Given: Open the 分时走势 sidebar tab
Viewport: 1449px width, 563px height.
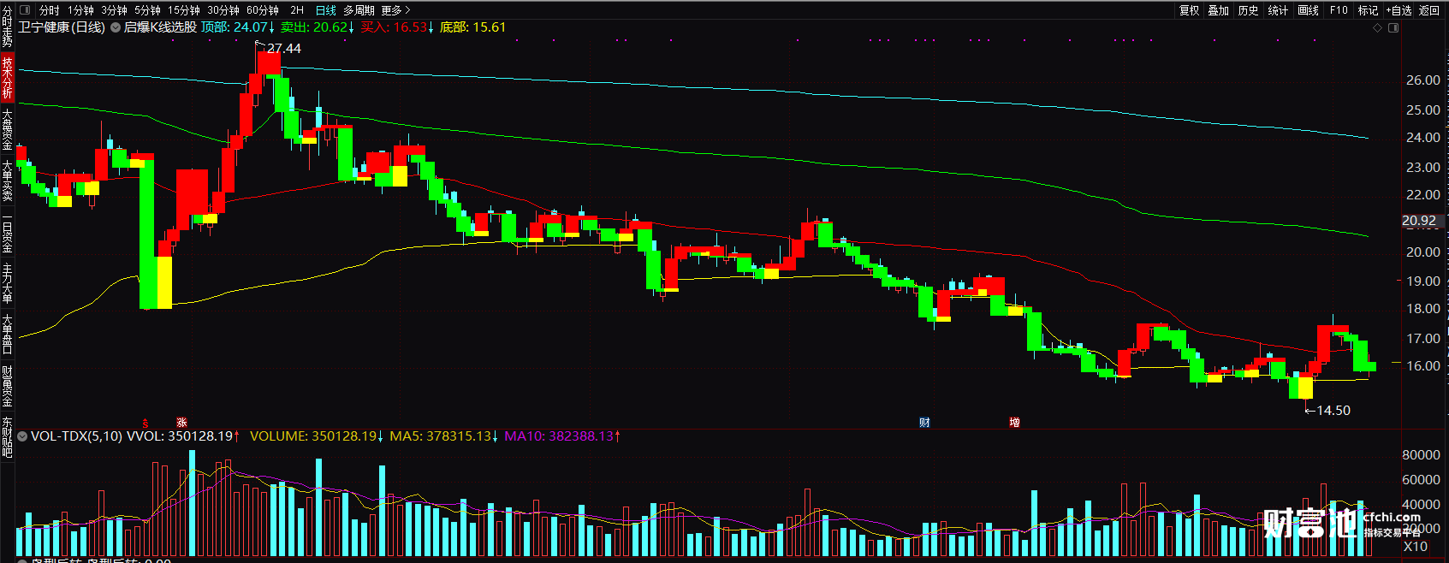Looking at the screenshot, I should (7, 27).
